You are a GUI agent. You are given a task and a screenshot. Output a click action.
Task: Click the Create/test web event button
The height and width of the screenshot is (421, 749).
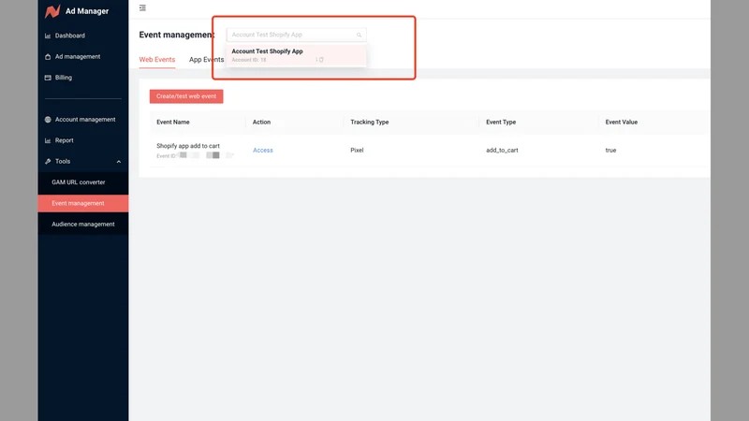pyautogui.click(x=186, y=96)
